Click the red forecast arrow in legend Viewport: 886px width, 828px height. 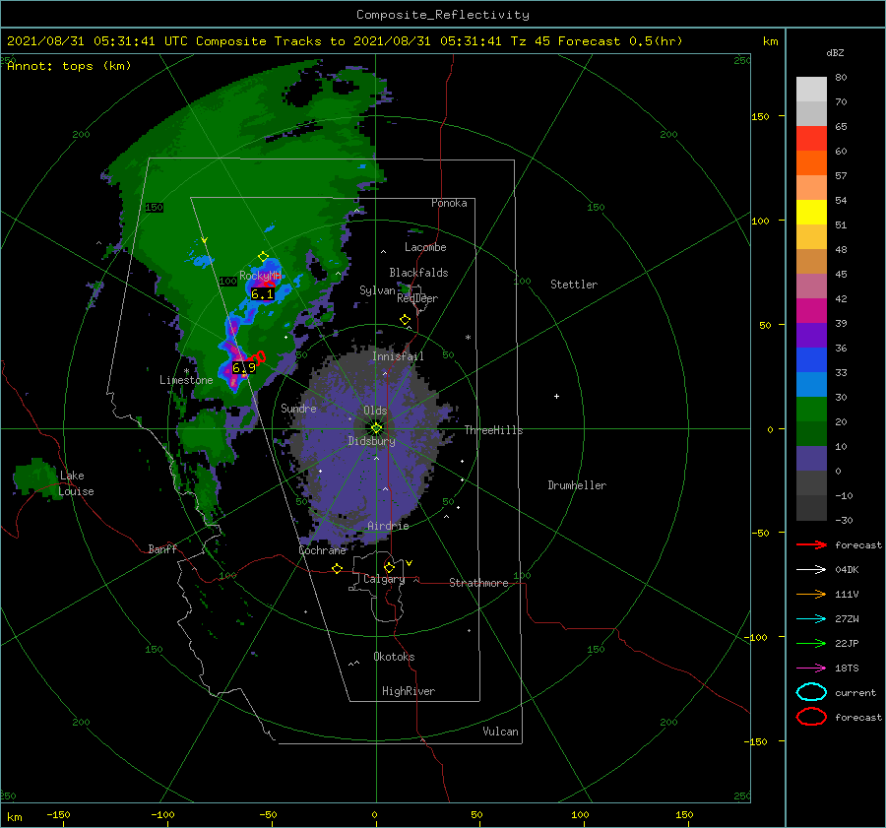(811, 544)
